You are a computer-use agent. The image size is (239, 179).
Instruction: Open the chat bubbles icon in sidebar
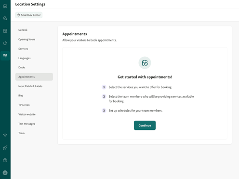click(x=5, y=18)
